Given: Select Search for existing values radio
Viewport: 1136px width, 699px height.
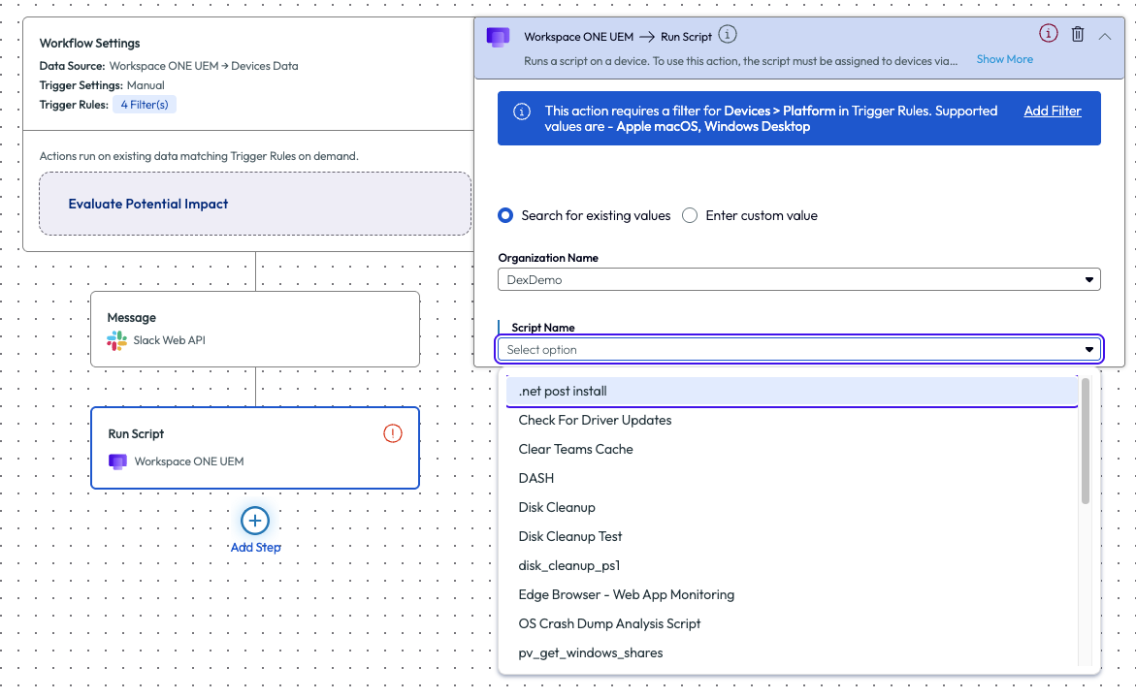Looking at the screenshot, I should (x=505, y=215).
